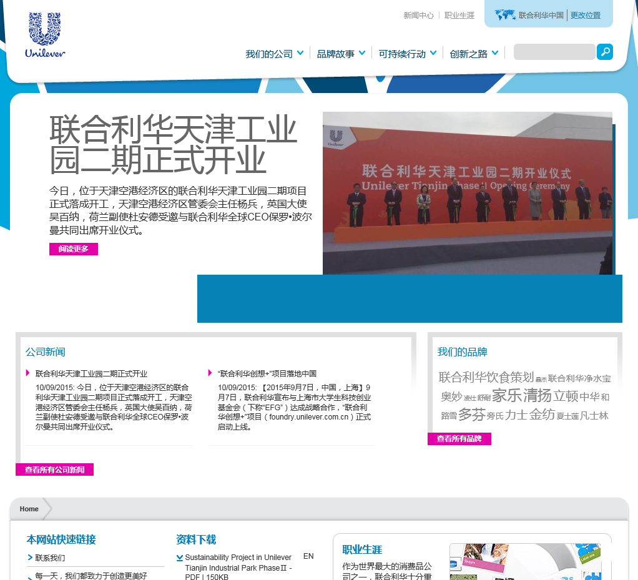Select brand tag 立顿
Screen dimensions: 638x580
566,396
